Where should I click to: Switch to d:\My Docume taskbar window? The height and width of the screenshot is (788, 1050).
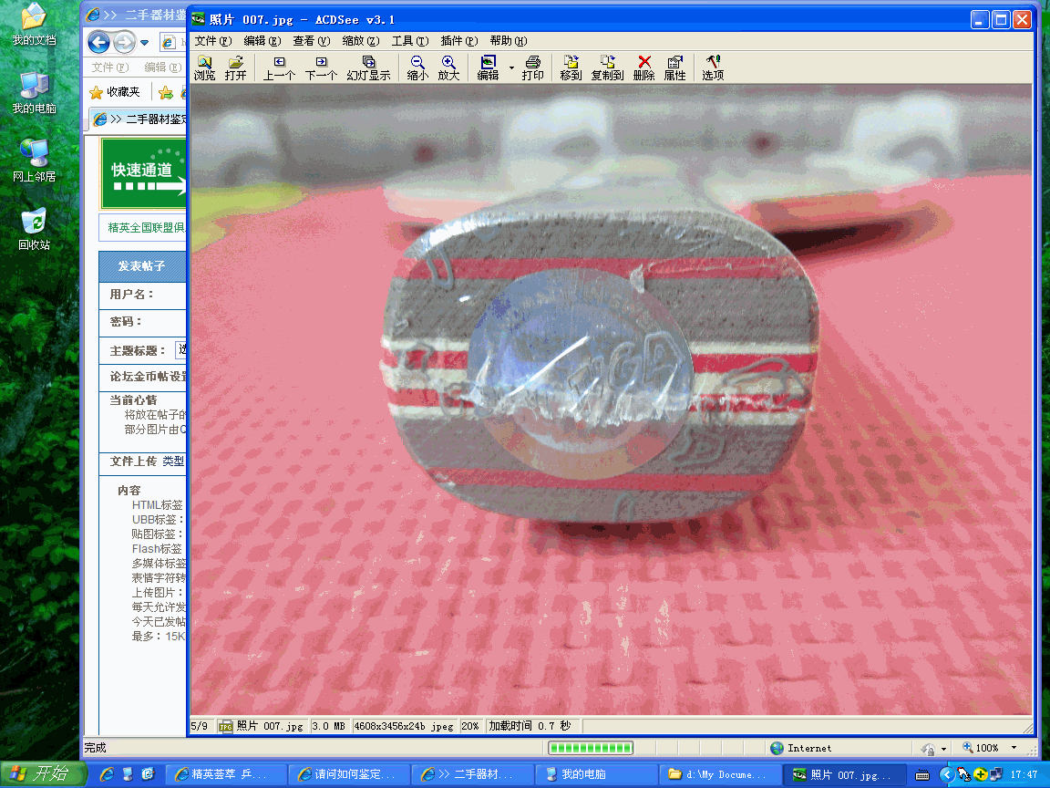tap(720, 774)
